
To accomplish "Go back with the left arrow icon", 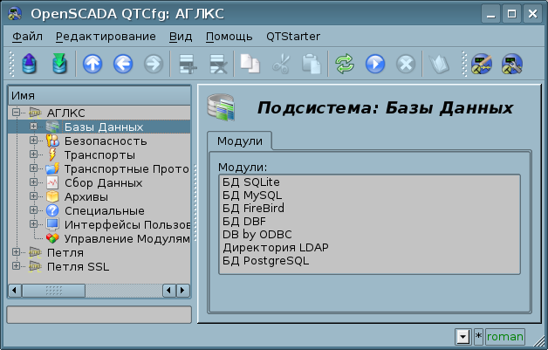I will pos(123,64).
